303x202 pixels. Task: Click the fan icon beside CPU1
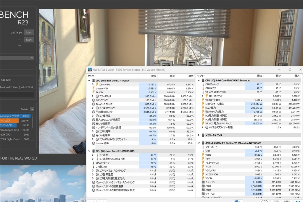coord(203,186)
